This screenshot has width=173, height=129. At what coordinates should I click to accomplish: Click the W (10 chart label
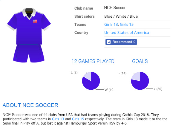pyautogui.click(x=109, y=90)
